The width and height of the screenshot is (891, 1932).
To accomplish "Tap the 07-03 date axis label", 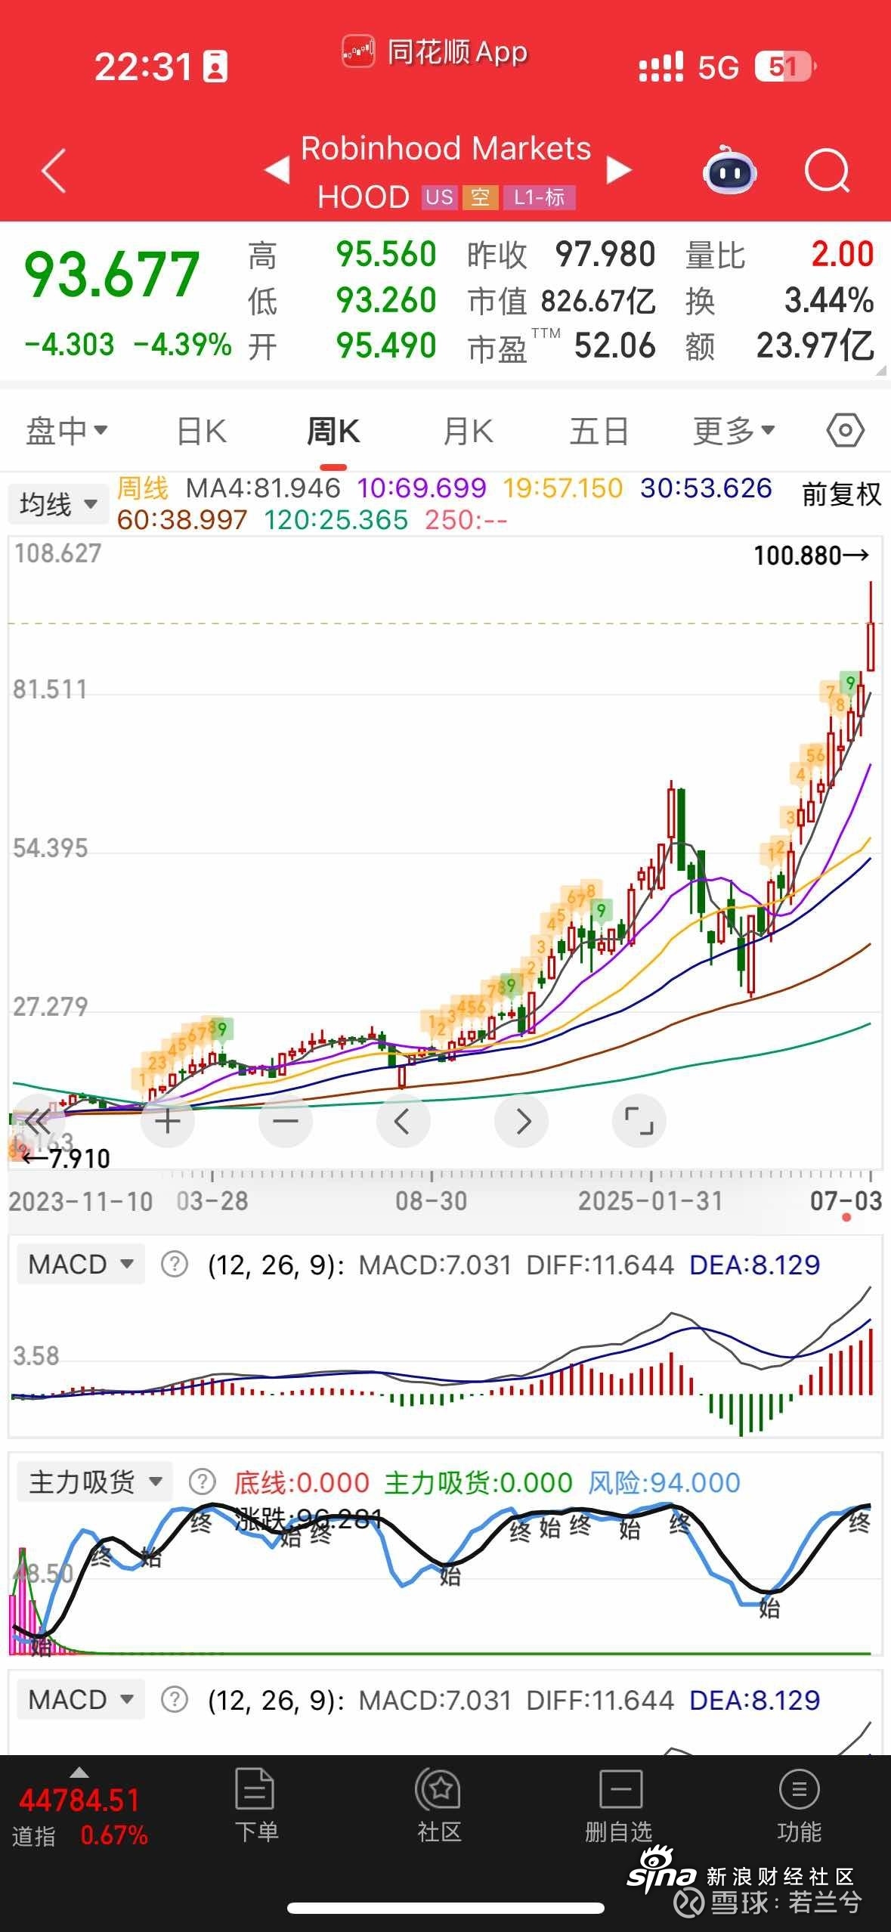I will click(x=846, y=1200).
